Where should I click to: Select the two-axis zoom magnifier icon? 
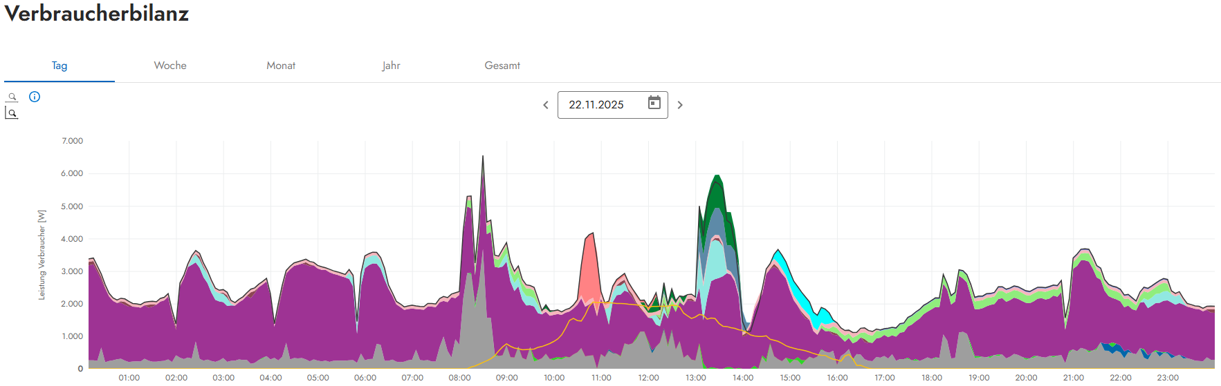tap(12, 113)
